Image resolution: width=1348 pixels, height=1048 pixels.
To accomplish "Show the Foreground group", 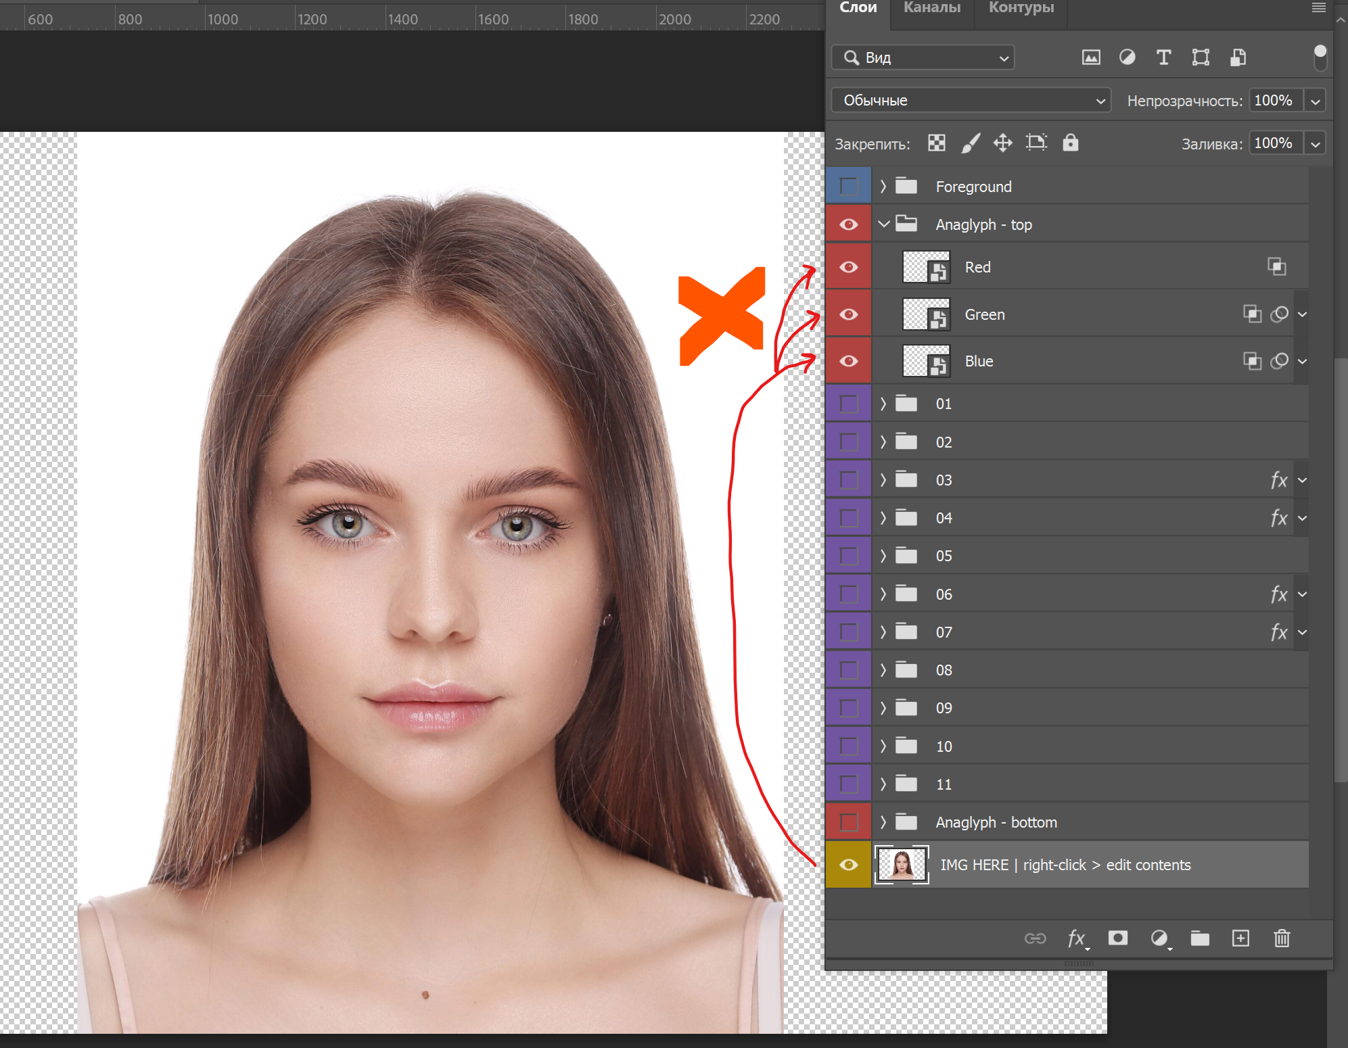I will (x=848, y=186).
